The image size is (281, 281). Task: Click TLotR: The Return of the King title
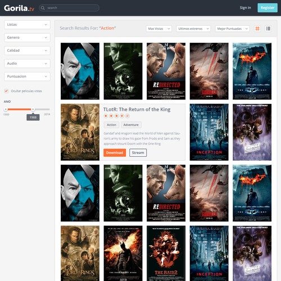point(137,110)
